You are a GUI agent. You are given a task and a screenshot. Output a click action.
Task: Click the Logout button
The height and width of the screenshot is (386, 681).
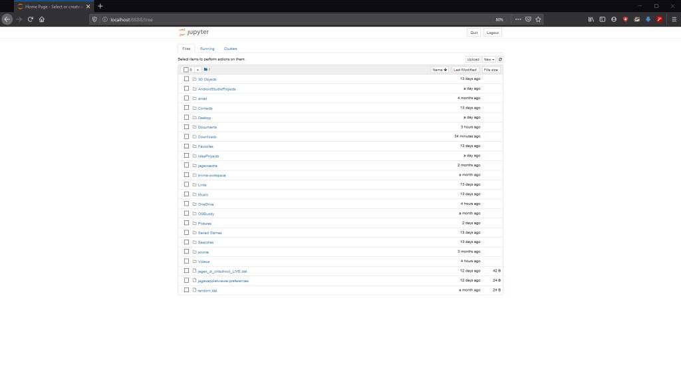tap(492, 32)
